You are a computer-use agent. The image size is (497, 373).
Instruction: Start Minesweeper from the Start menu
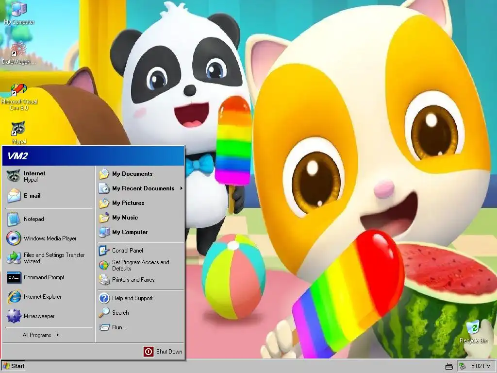click(x=49, y=316)
